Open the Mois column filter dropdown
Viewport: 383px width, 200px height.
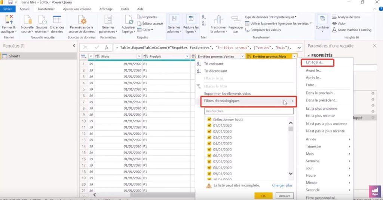(139, 57)
